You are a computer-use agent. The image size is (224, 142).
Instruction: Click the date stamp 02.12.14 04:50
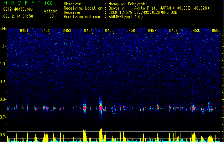(x=18, y=16)
